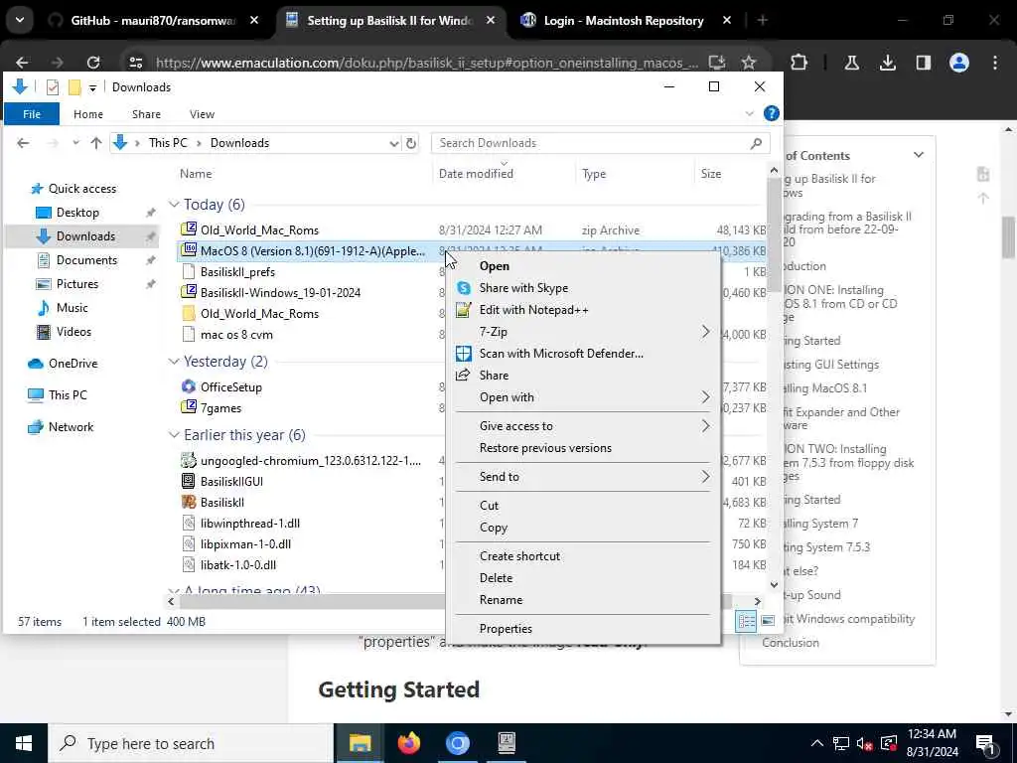Click Explorer help question mark icon
The width and height of the screenshot is (1017, 763).
point(771,113)
